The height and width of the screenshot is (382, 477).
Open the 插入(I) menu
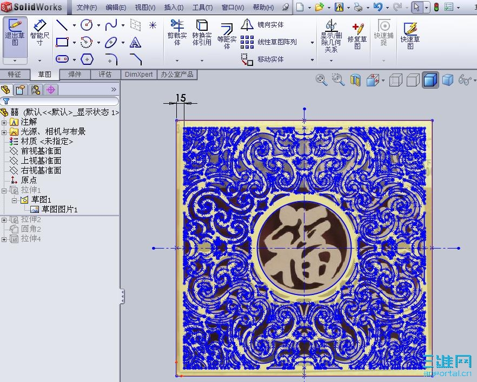(174, 7)
